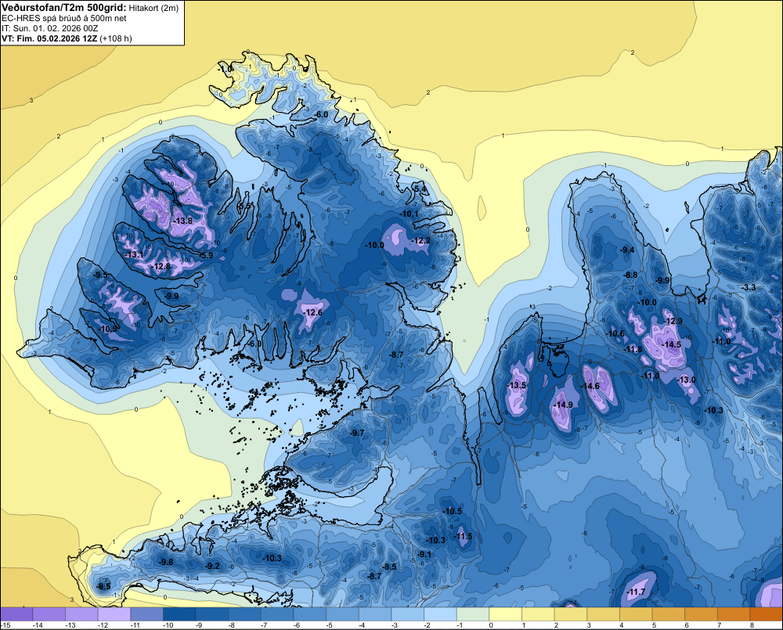Click legend swatch between -2 and -1

tap(440, 614)
